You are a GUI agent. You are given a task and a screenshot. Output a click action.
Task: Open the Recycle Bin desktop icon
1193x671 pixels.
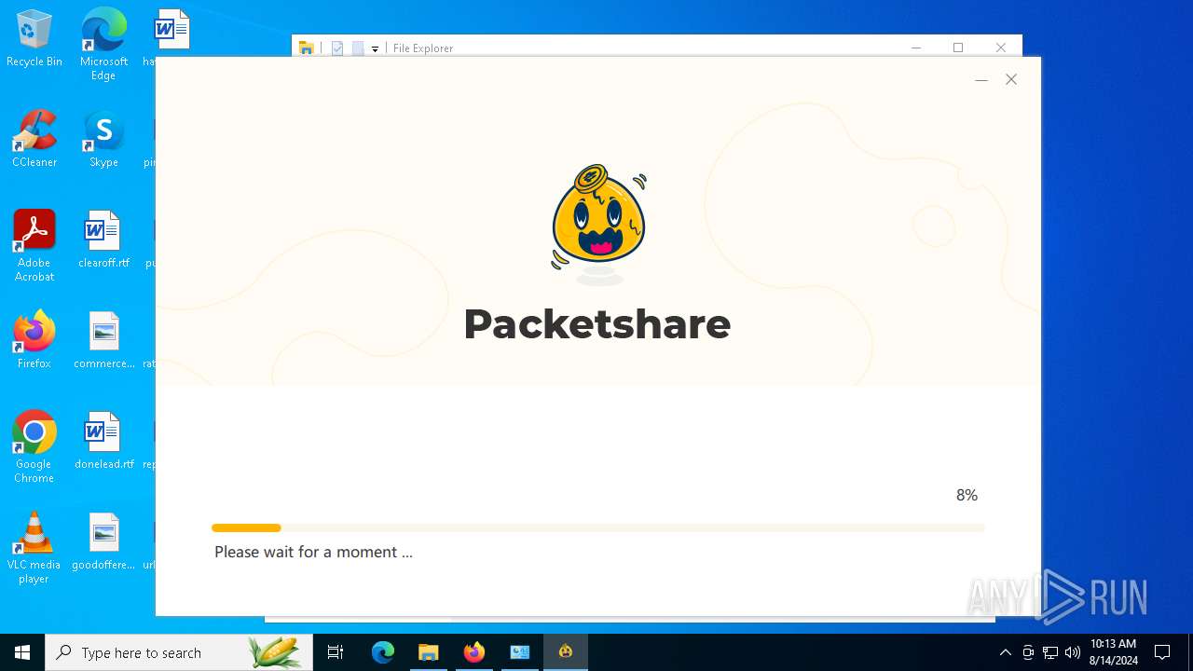tap(34, 39)
